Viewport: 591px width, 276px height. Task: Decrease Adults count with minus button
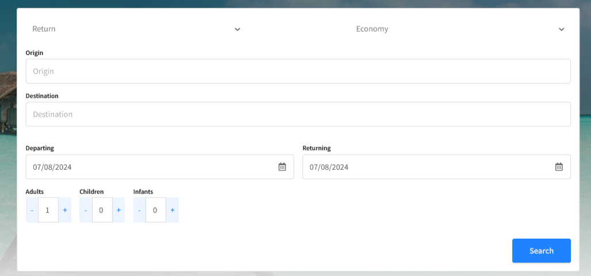(32, 210)
